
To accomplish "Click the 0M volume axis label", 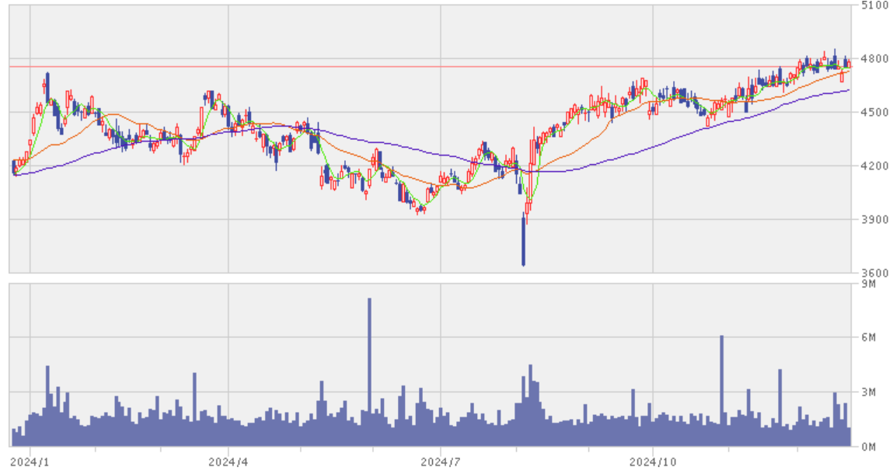I will tap(869, 446).
